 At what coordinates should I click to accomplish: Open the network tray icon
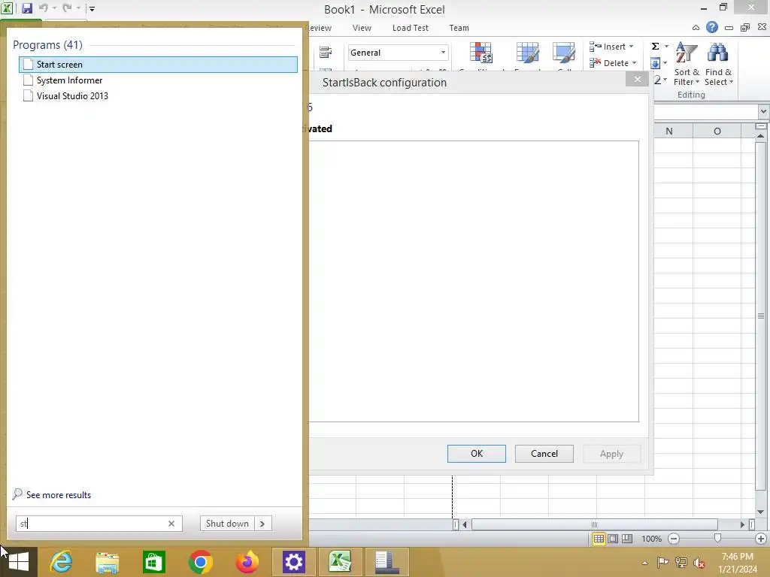[x=681, y=563]
